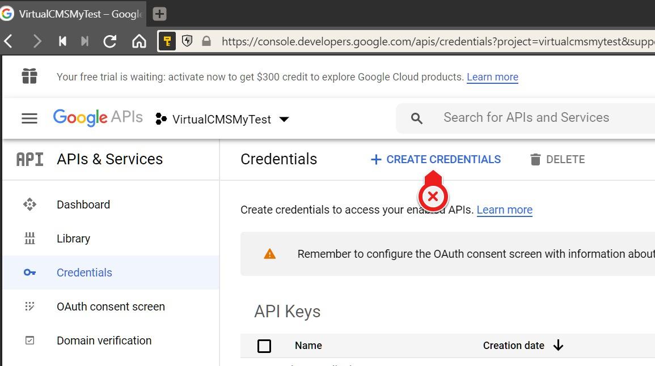Click the shield icon in address bar
655x366 pixels.
pyautogui.click(x=187, y=41)
